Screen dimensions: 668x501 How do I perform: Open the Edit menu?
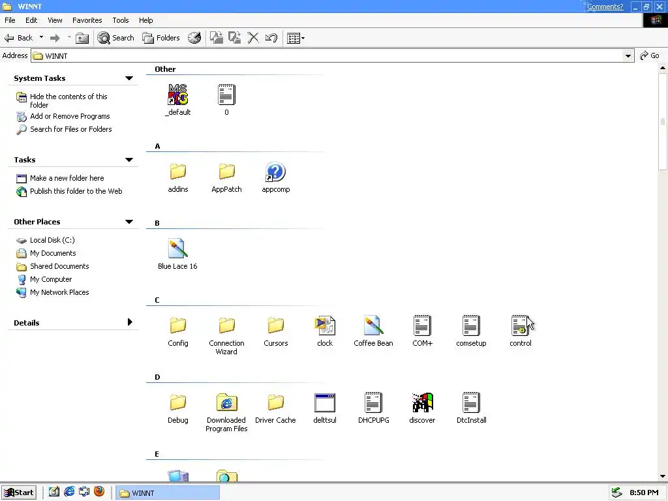[31, 20]
